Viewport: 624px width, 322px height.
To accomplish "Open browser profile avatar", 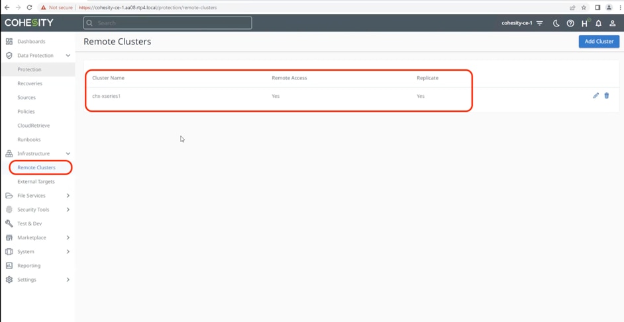I will [x=609, y=7].
